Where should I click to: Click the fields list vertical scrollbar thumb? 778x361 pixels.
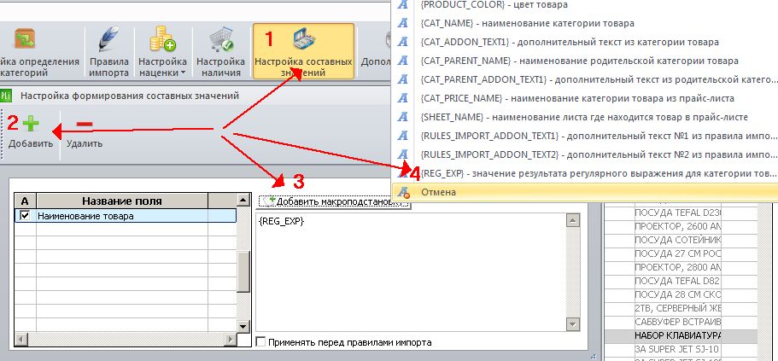pos(243,271)
